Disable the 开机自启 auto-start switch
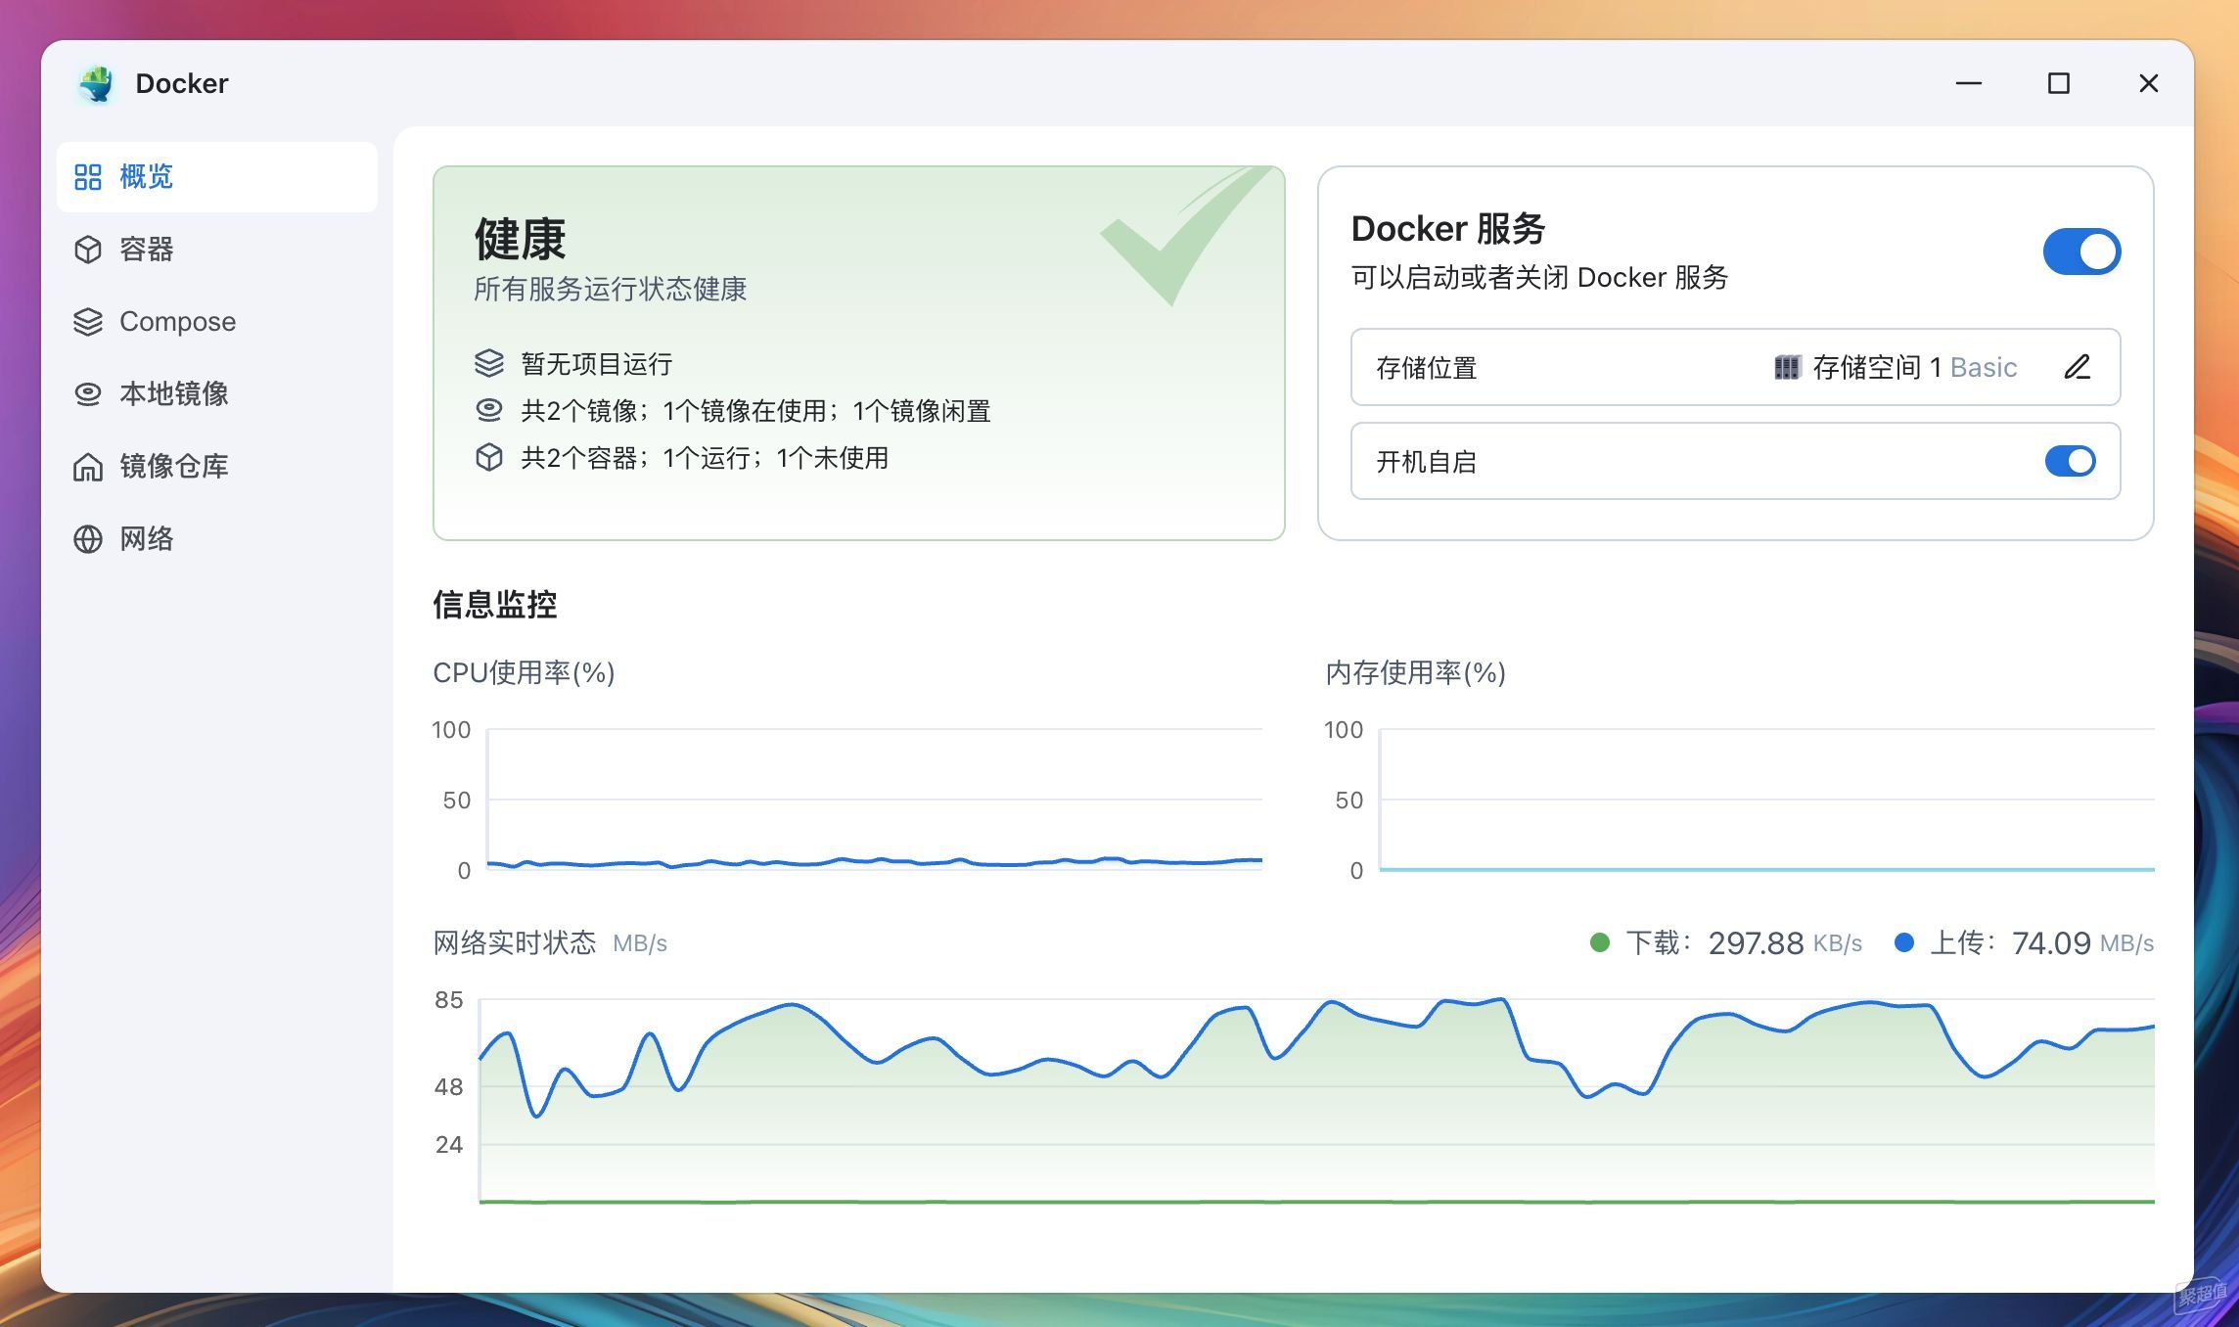The image size is (2239, 1327). click(x=2070, y=461)
